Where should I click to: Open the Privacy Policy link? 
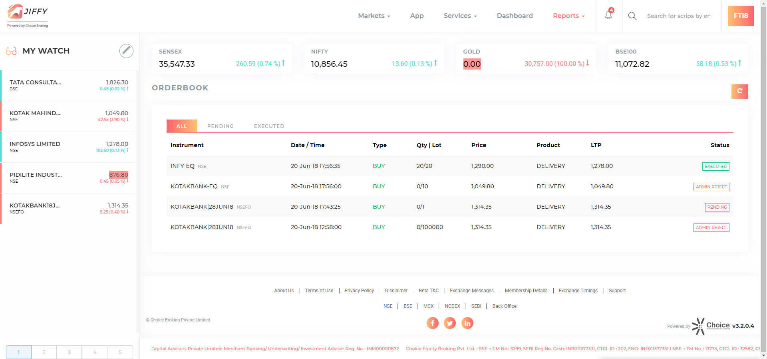click(359, 291)
